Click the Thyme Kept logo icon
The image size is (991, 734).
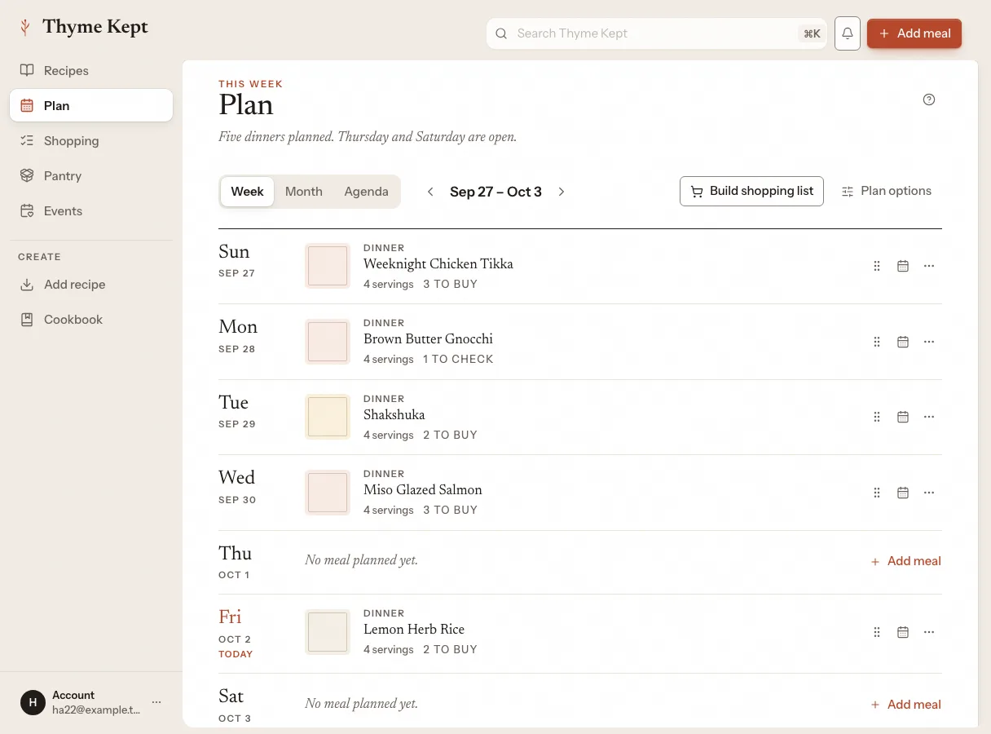tap(25, 27)
